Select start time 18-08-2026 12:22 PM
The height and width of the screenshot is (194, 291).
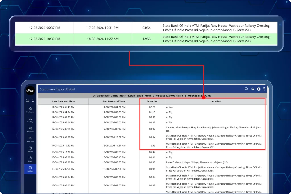[x=63, y=152]
